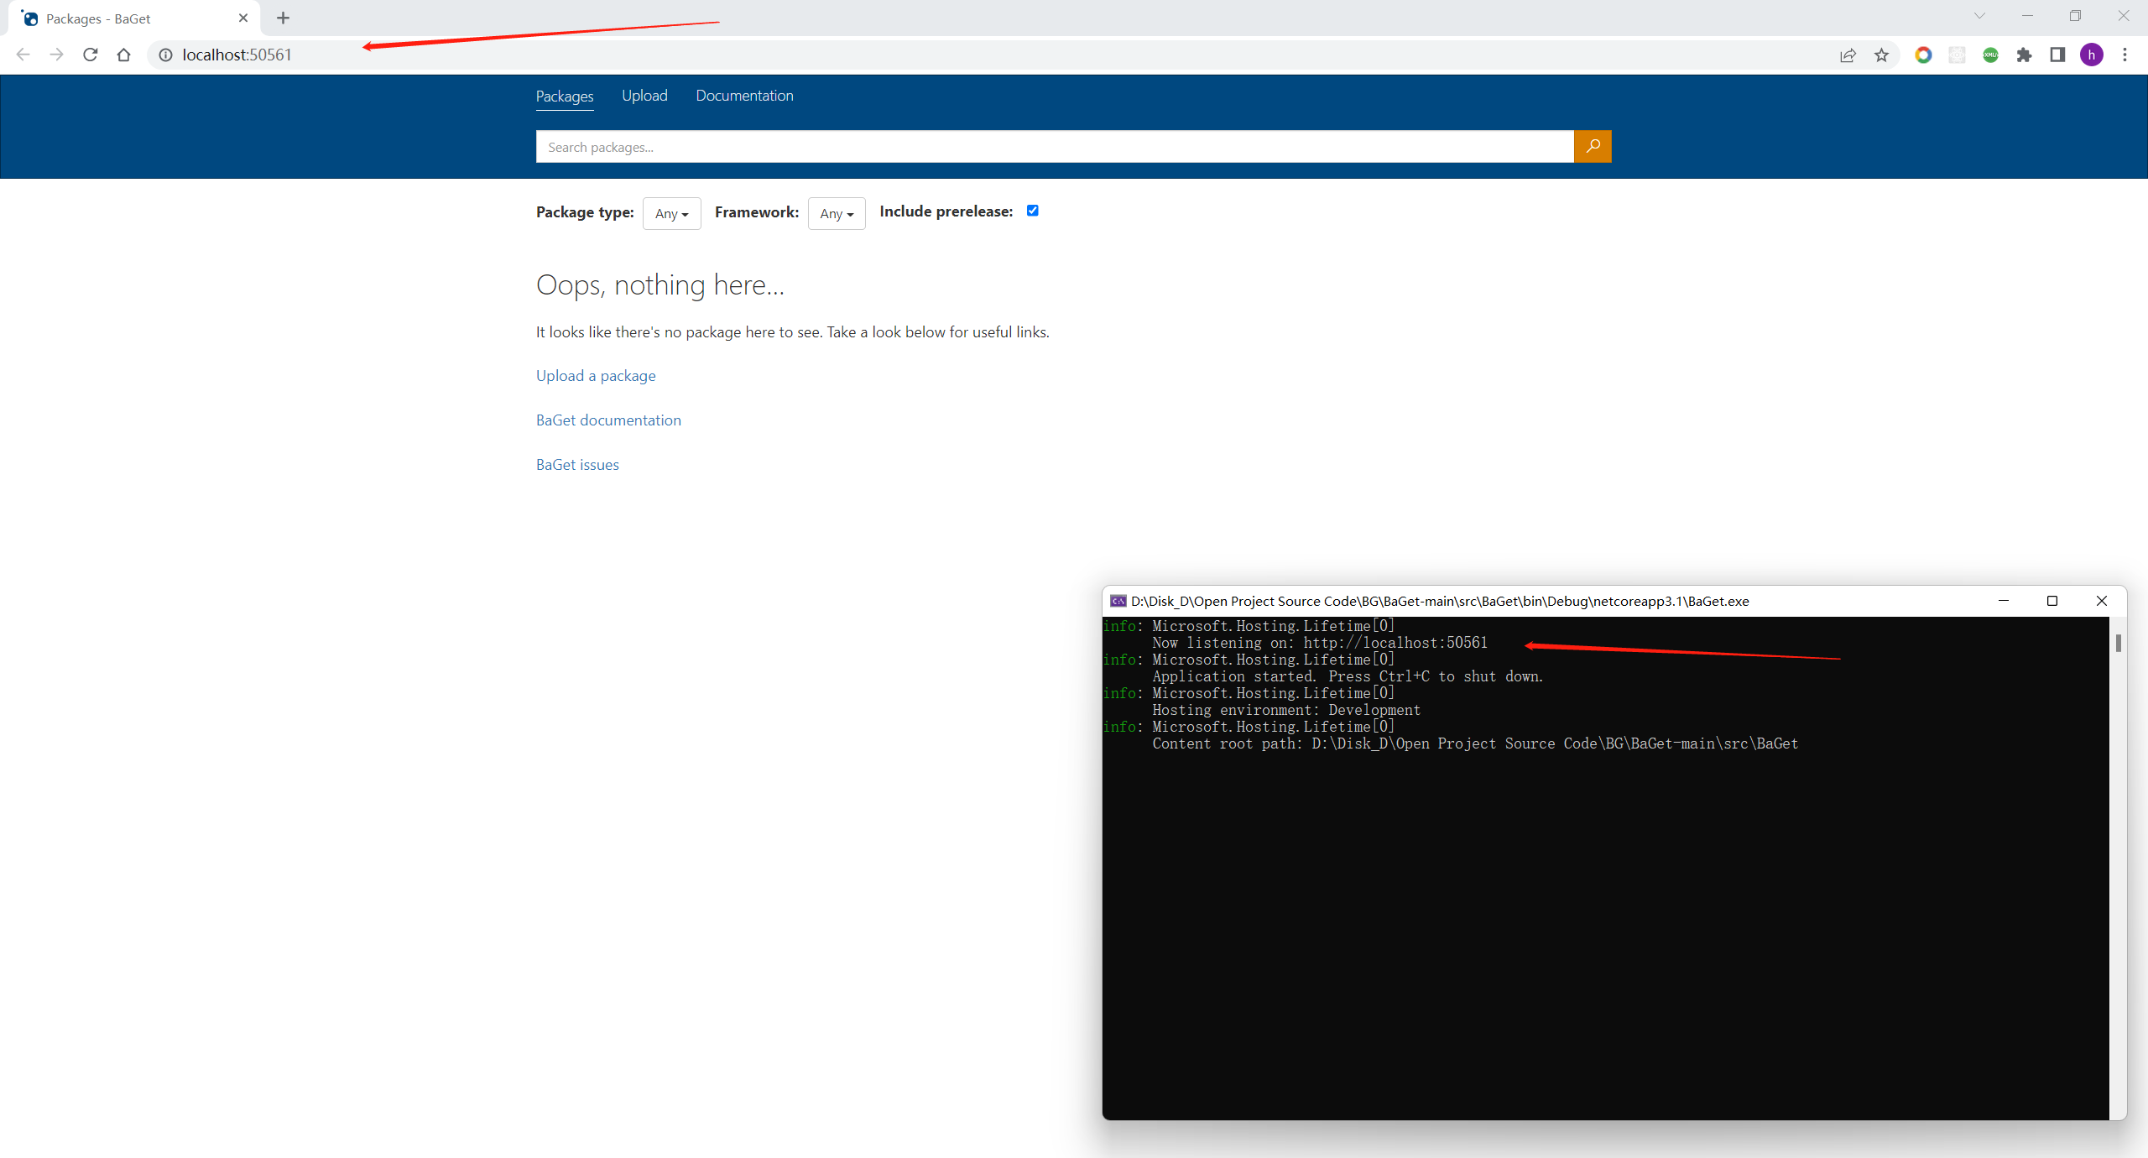Go to the browser home icon
This screenshot has width=2148, height=1158.
[x=124, y=55]
